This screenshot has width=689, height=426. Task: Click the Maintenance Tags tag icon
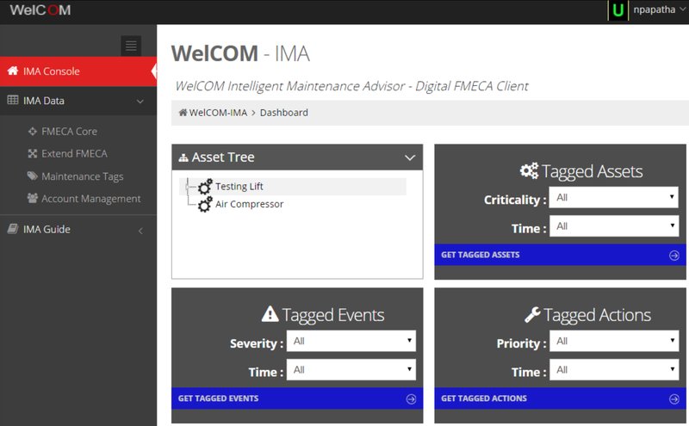point(33,176)
